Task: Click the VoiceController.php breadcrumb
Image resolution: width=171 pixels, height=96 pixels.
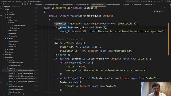Action: pyautogui.click(x=34, y=1)
